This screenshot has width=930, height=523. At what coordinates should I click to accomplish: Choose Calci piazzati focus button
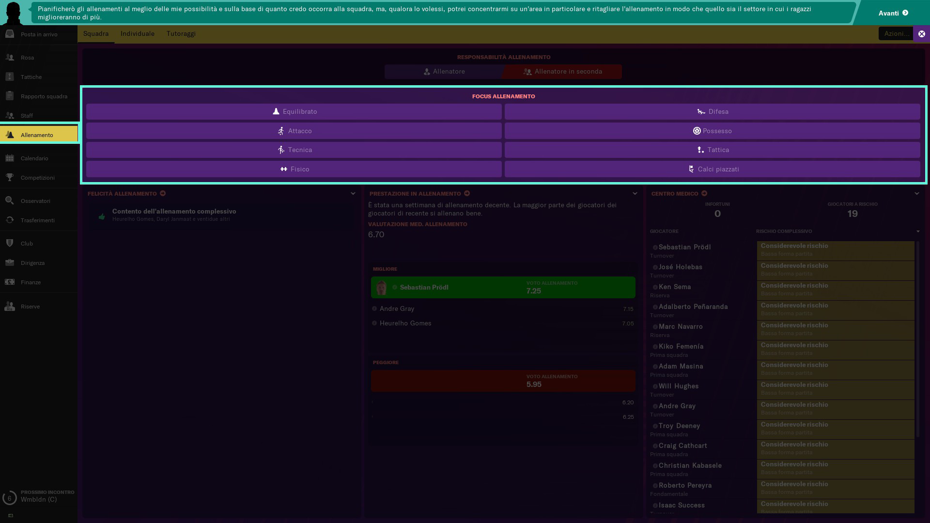point(713,169)
